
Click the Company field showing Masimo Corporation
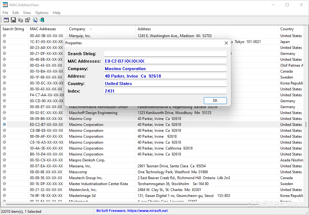point(165,69)
